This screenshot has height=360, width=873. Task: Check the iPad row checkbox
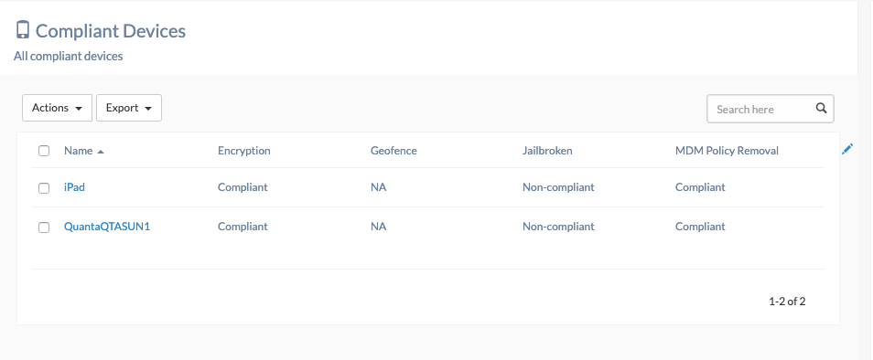pyautogui.click(x=44, y=188)
